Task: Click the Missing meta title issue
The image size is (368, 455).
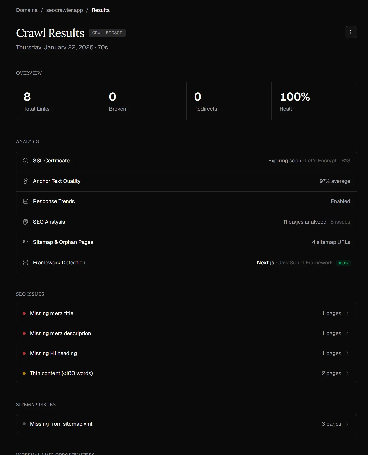Action: 187,313
